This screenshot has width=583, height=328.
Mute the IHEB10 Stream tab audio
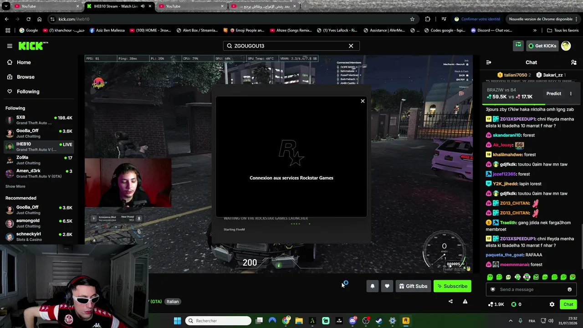[x=143, y=6]
